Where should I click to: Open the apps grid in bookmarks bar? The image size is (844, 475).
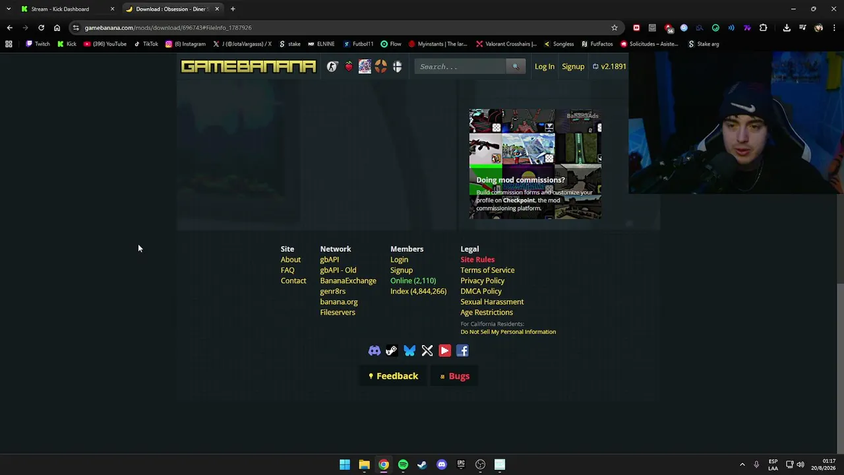(x=9, y=44)
